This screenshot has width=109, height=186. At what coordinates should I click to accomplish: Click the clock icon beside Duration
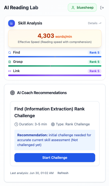click(16, 124)
